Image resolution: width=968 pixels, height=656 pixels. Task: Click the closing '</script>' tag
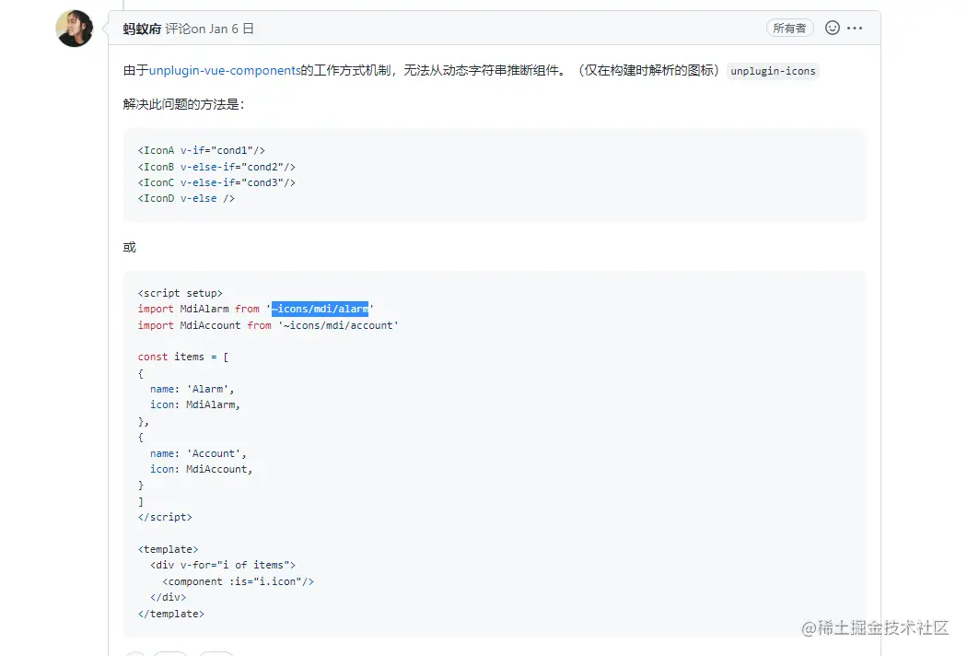(165, 517)
